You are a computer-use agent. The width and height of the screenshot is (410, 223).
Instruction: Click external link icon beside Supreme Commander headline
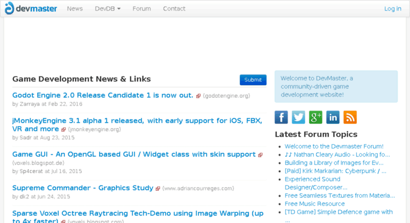(158, 189)
